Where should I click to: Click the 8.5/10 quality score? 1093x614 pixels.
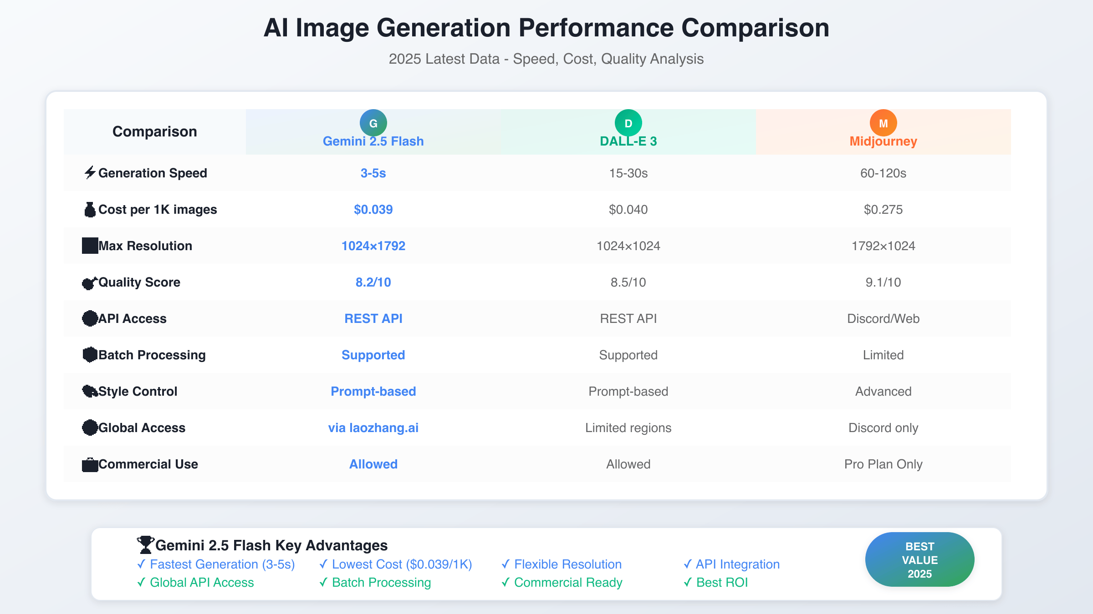point(628,282)
